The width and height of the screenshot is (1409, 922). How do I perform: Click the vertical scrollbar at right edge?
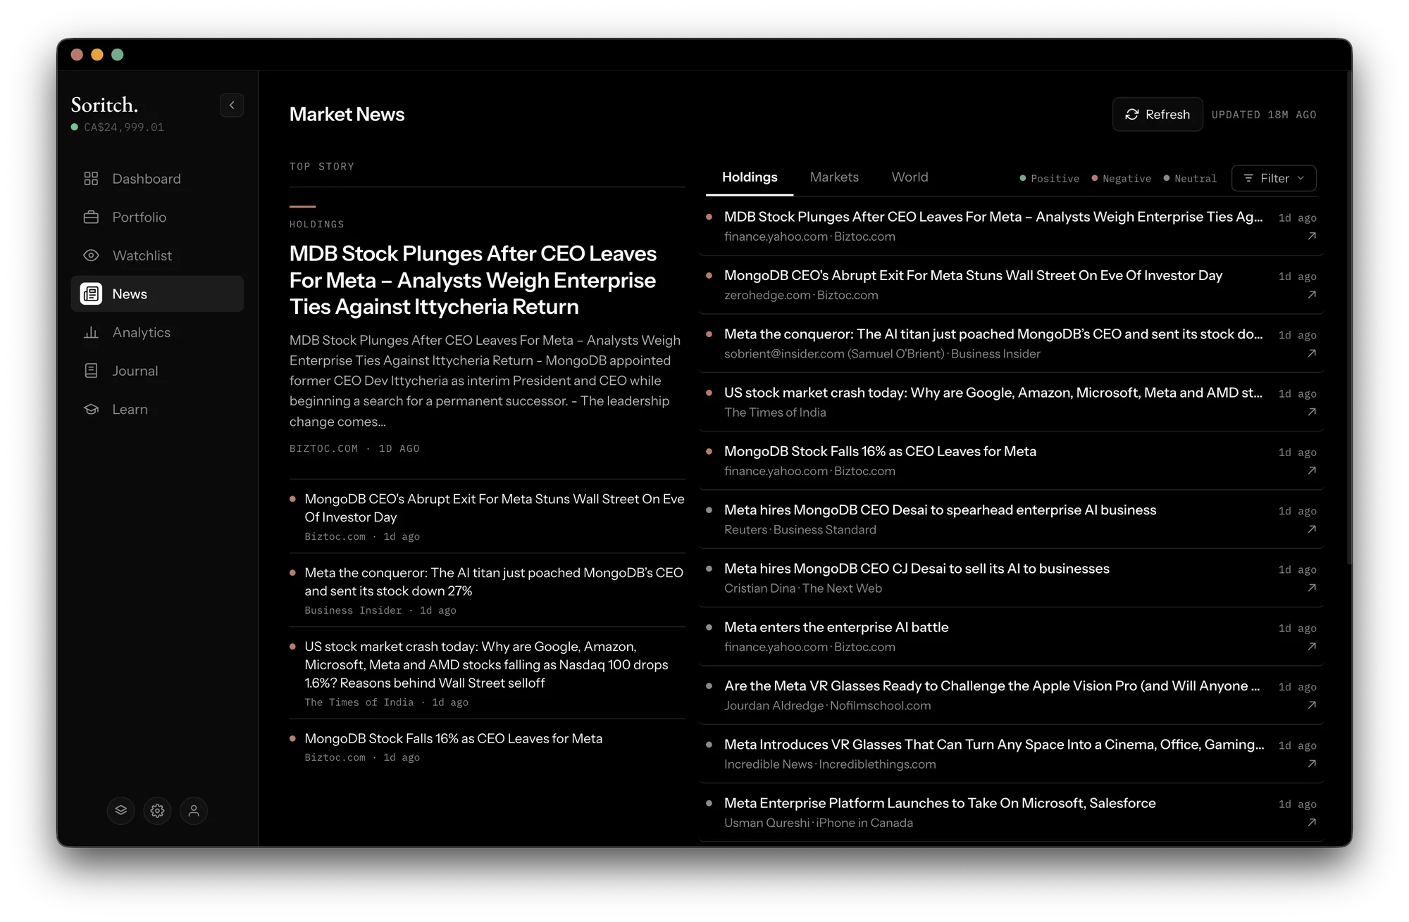point(1348,317)
